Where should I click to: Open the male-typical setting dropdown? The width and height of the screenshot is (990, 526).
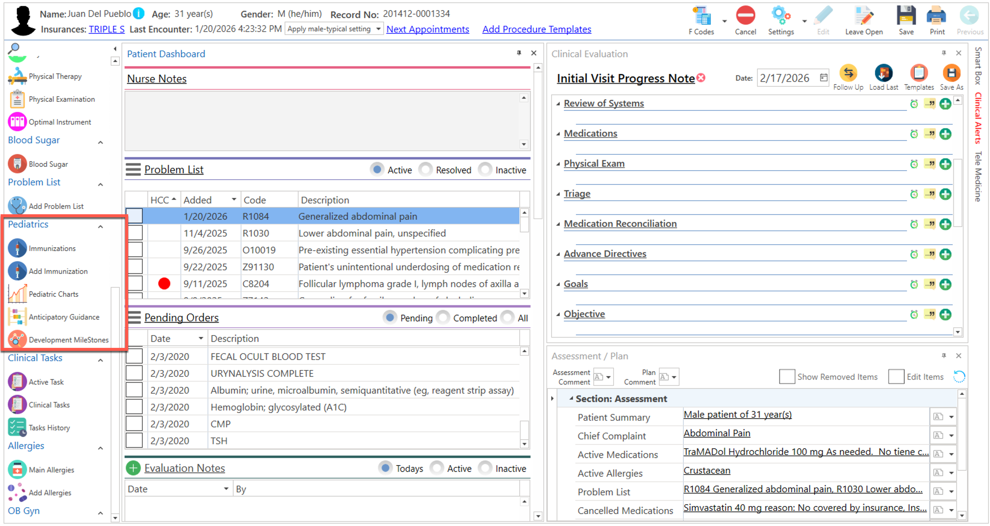pos(378,29)
